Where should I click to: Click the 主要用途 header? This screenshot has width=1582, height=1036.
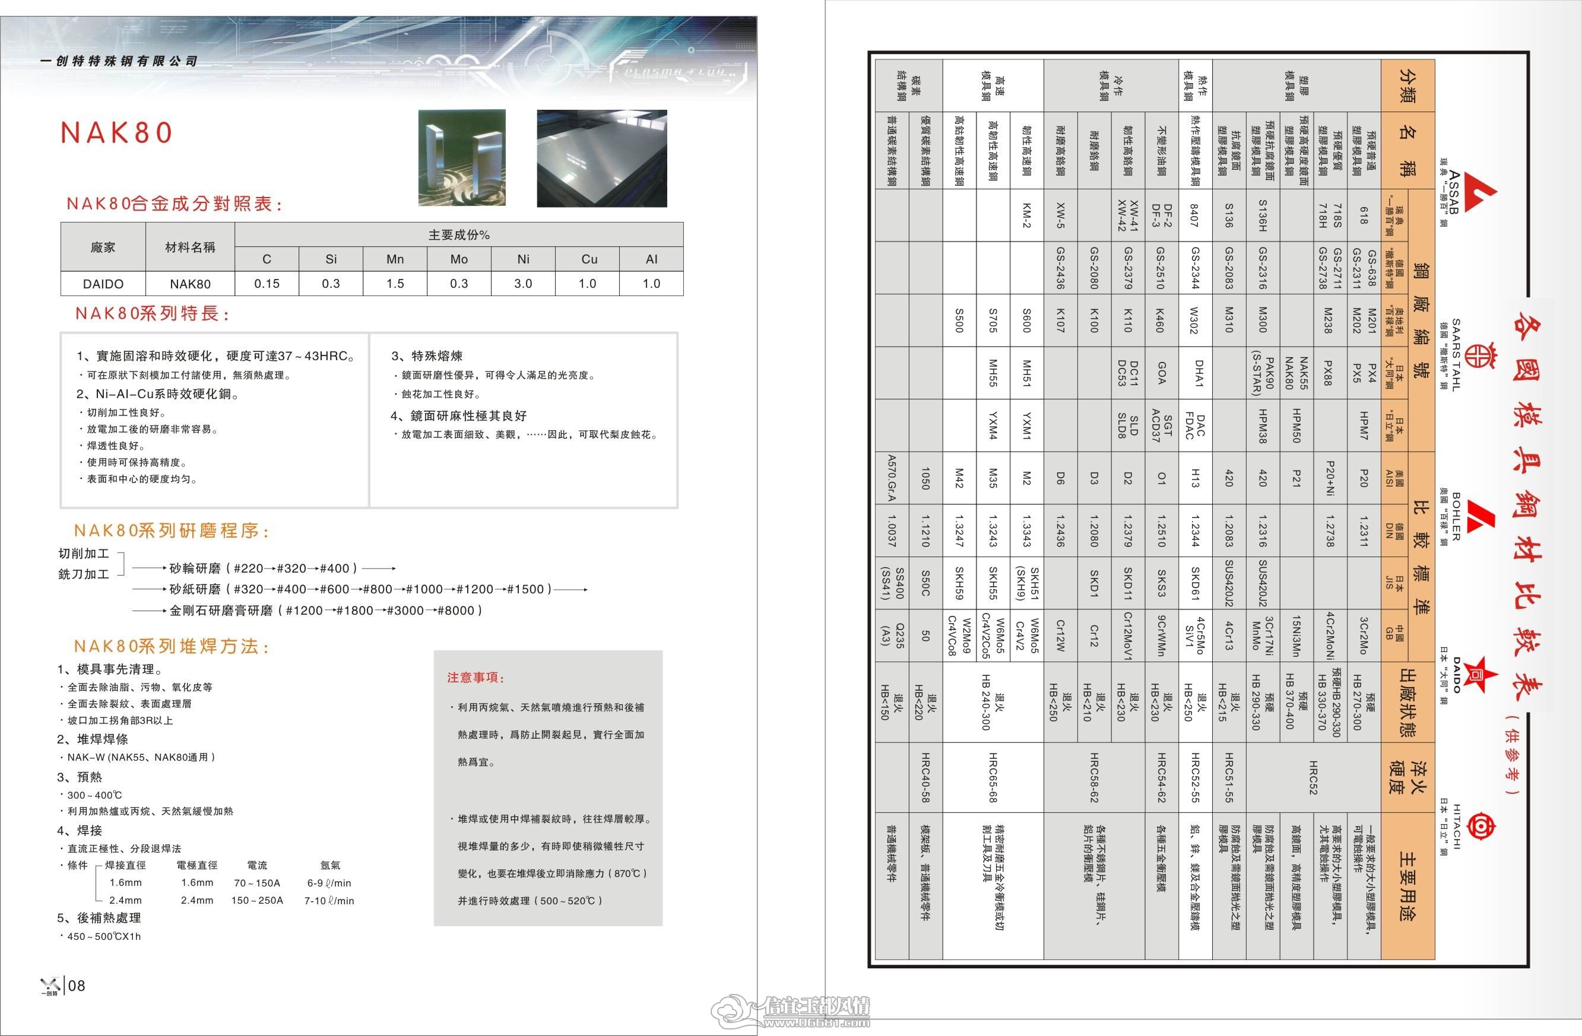tap(1408, 886)
